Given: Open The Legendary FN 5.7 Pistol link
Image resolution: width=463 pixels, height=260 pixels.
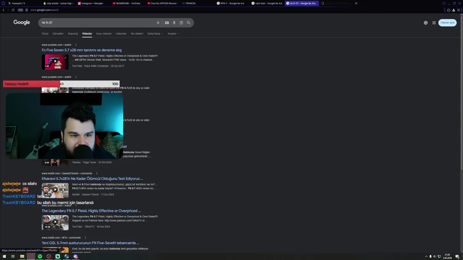Looking at the screenshot, I should pyautogui.click(x=91, y=211).
